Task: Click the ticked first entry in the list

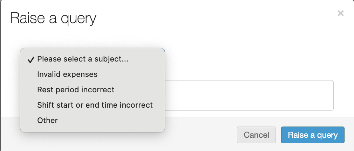Action: click(83, 59)
